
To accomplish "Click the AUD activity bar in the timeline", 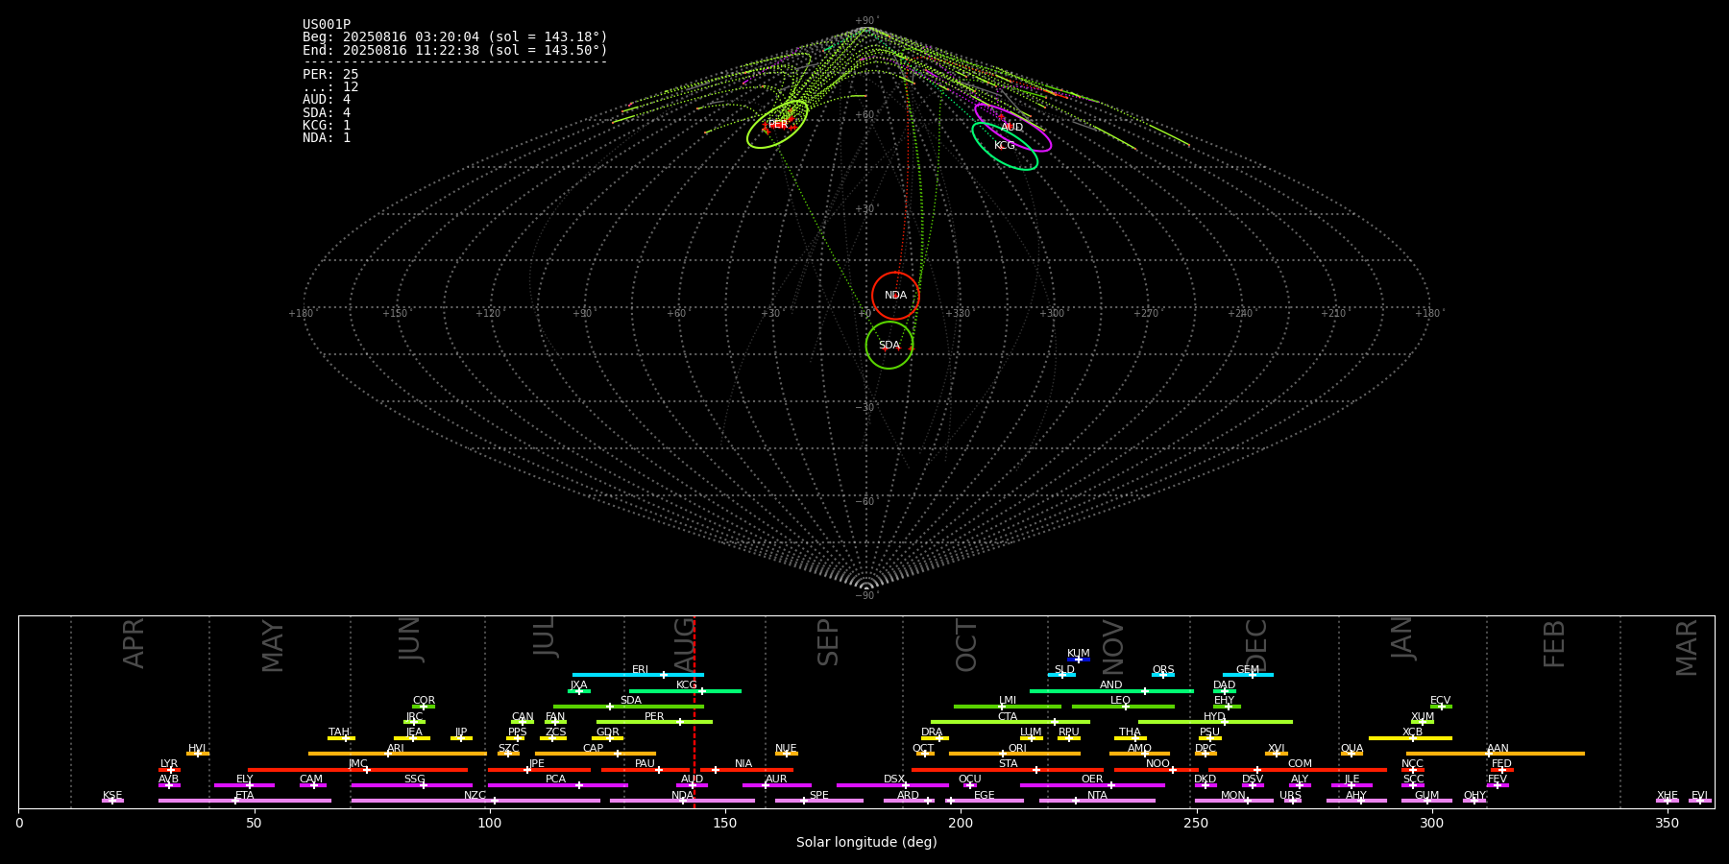I will tap(692, 785).
